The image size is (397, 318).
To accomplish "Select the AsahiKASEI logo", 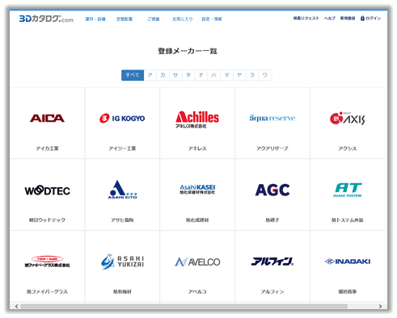I will (197, 190).
